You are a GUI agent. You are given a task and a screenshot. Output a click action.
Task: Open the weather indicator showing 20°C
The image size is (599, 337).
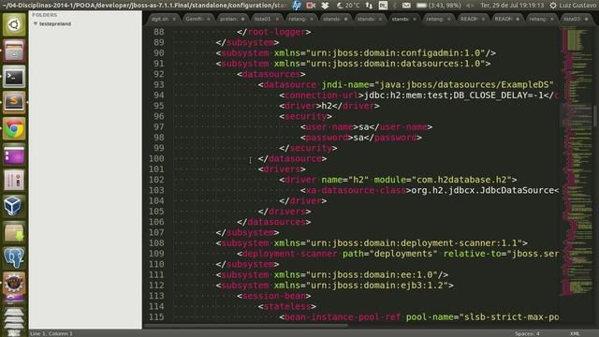click(x=348, y=6)
